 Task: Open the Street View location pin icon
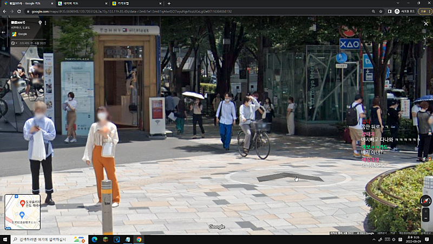pos(40,23)
